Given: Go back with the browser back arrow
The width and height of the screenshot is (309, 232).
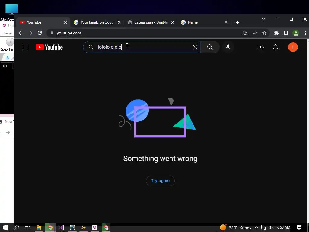Looking at the screenshot, I should (21, 33).
